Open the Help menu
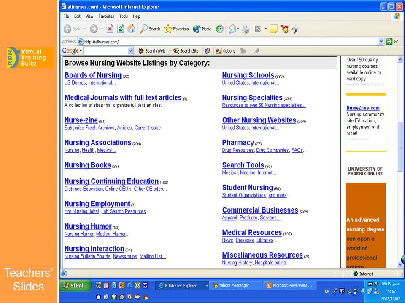The height and width of the screenshot is (303, 405). pyautogui.click(x=137, y=16)
